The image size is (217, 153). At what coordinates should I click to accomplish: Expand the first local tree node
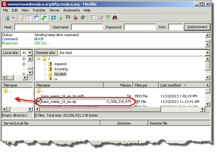[x=24, y=59]
